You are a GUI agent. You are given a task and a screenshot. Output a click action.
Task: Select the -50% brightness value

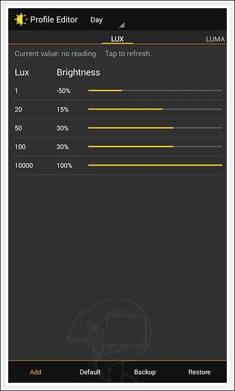[x=63, y=91]
